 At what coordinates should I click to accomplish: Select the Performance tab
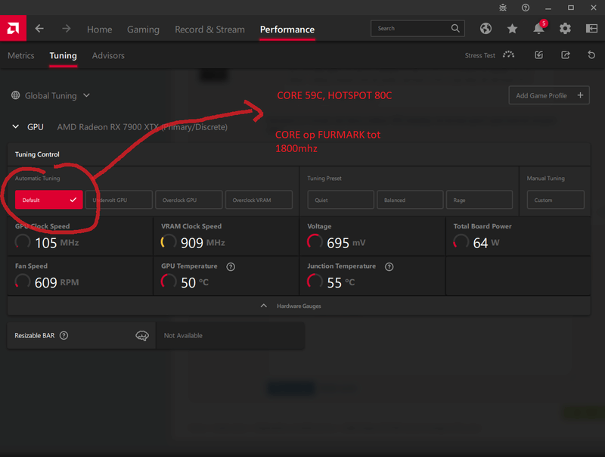287,30
